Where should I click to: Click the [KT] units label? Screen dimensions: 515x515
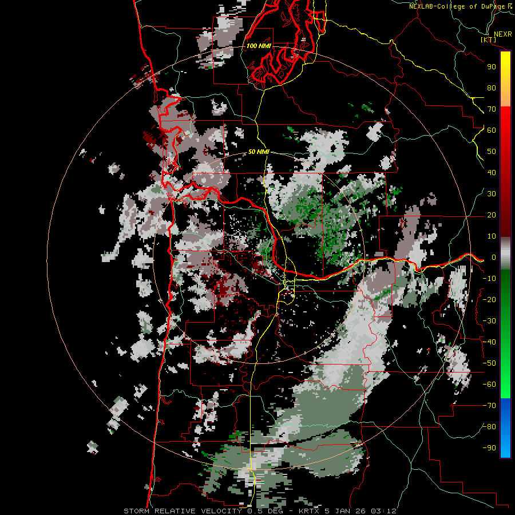[x=489, y=39]
